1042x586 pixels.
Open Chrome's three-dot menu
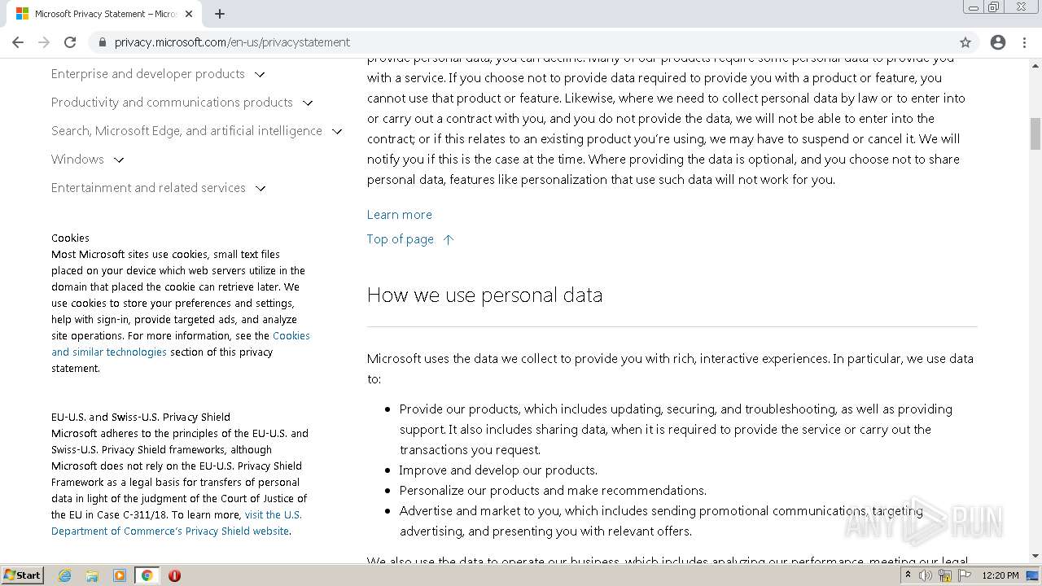click(1025, 42)
